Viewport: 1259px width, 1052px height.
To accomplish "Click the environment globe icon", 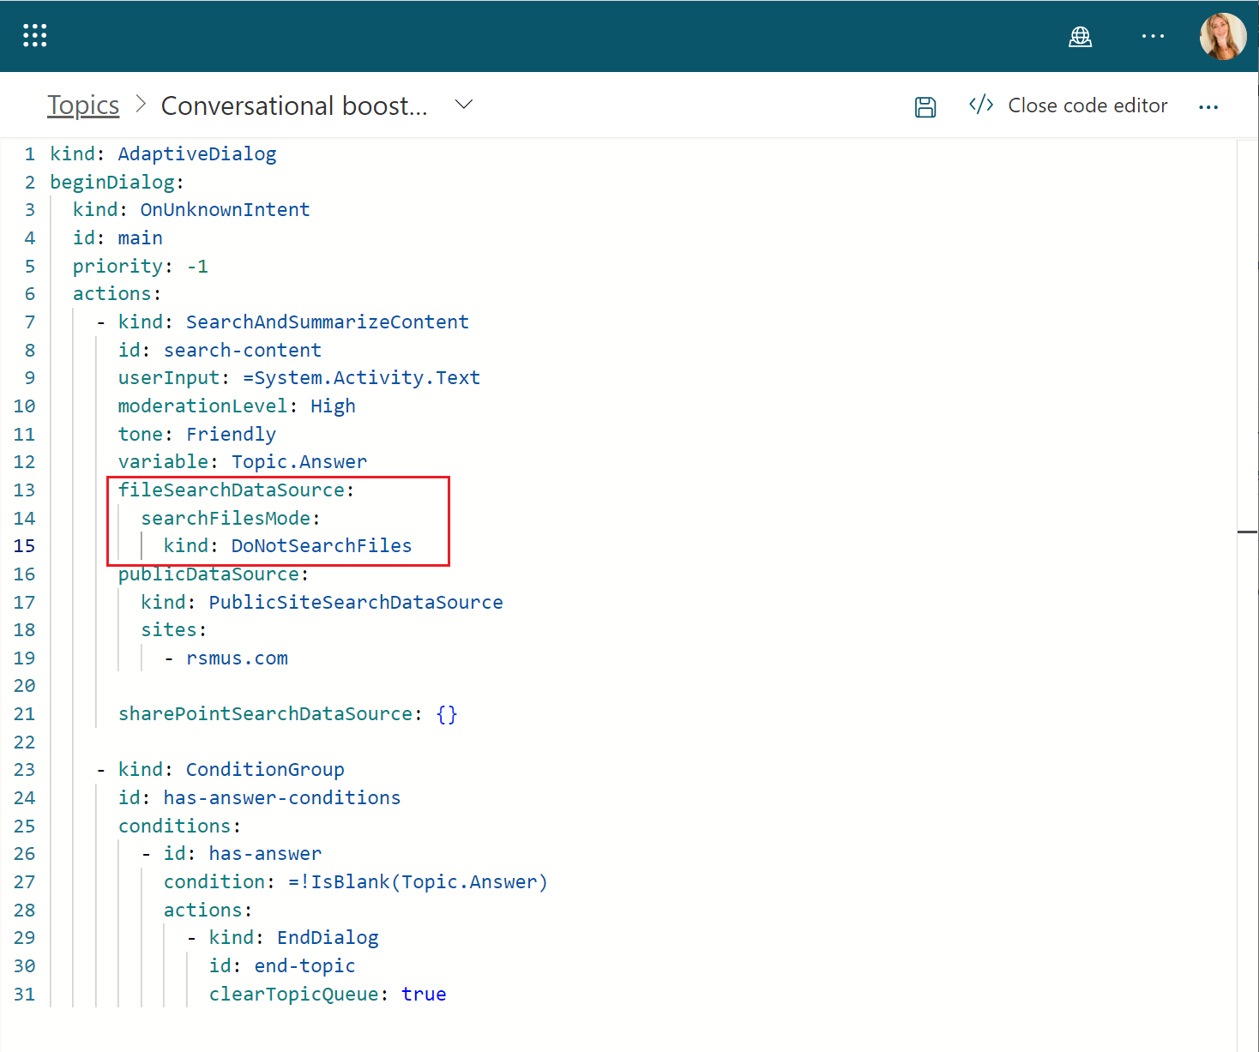I will point(1080,36).
